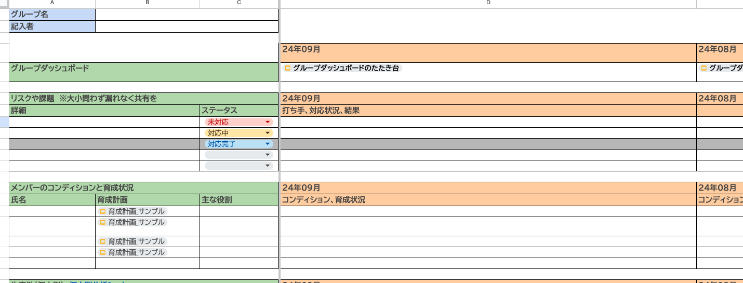Select the コンディション、育成状況 header in column D
The image size is (743, 283).
coord(488,200)
